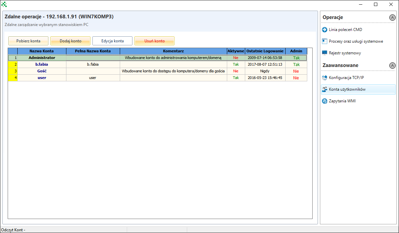Click the Gość account comment text

[173, 71]
